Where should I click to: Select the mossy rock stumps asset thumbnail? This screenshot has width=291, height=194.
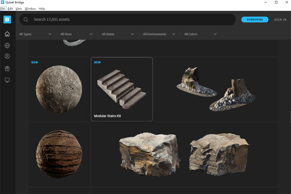[x=216, y=89]
